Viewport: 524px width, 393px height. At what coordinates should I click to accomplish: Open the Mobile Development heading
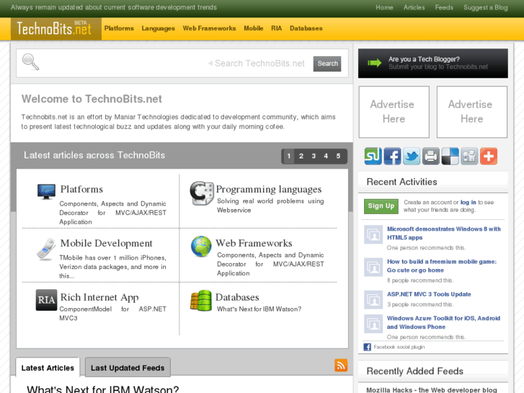(106, 243)
